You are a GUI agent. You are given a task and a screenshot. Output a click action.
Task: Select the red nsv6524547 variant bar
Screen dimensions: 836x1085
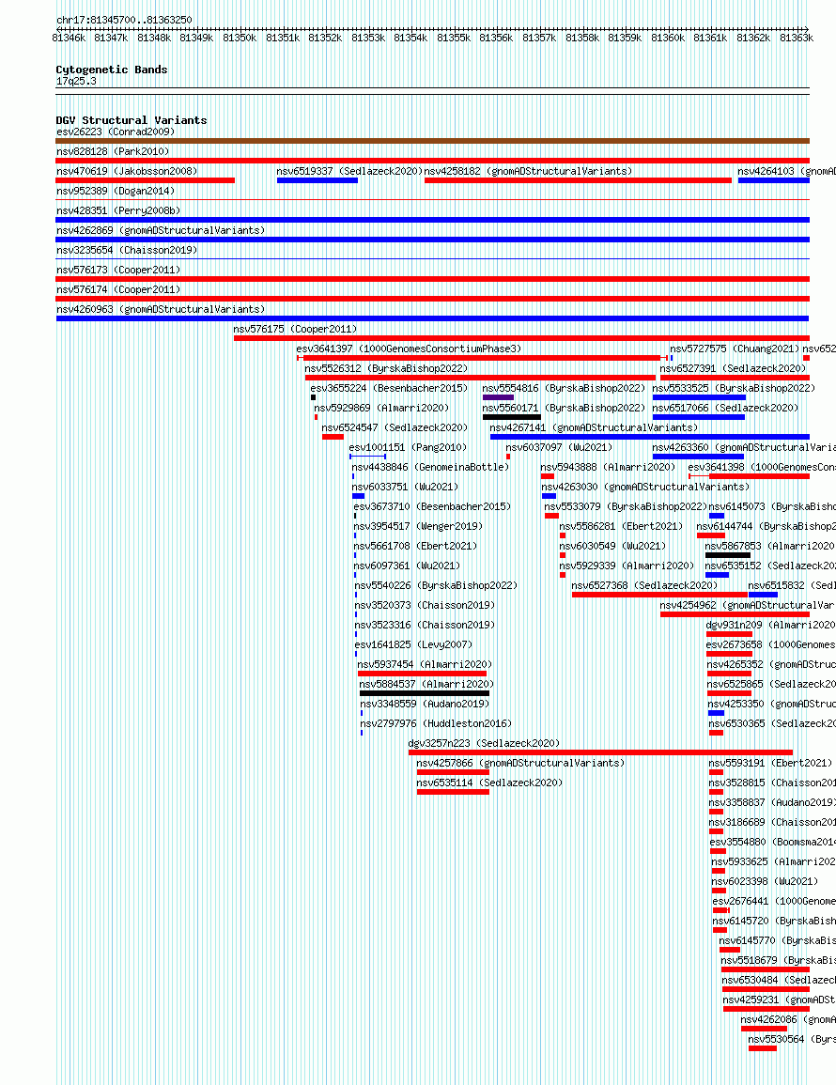(333, 438)
